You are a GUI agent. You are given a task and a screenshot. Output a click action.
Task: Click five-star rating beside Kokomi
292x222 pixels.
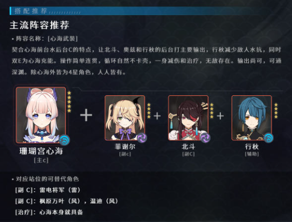click(x=69, y=101)
